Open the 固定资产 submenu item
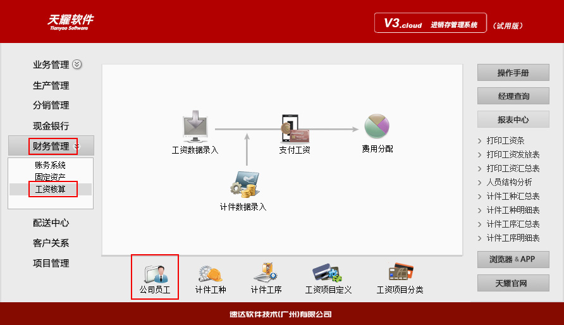 pos(51,177)
